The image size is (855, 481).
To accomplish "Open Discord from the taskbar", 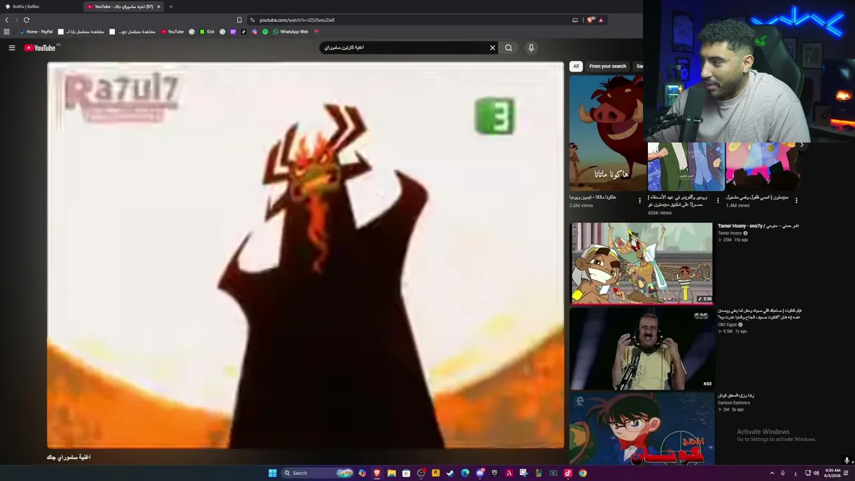I will click(480, 473).
